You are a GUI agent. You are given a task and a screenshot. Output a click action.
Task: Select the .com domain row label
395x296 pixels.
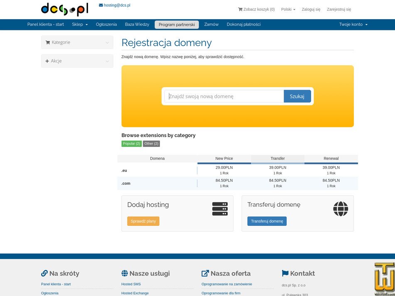[x=126, y=183]
